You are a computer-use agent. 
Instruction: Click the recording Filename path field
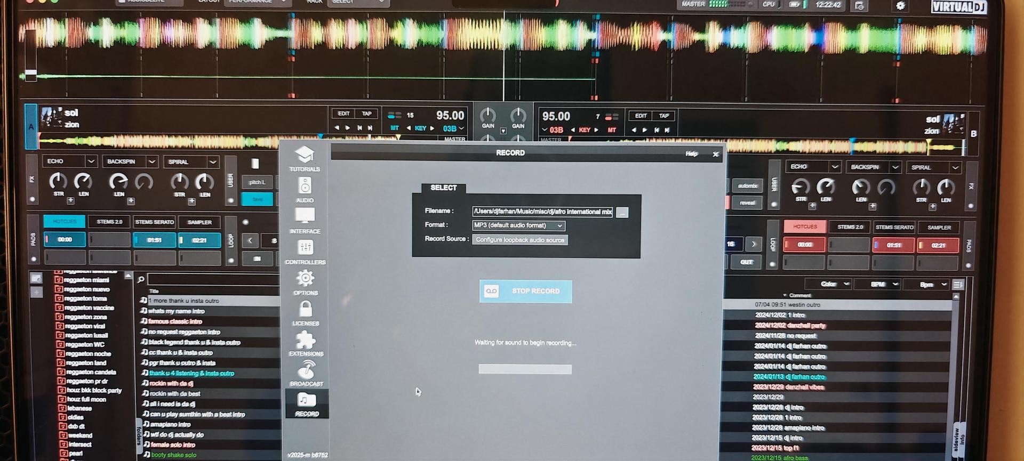tap(542, 212)
